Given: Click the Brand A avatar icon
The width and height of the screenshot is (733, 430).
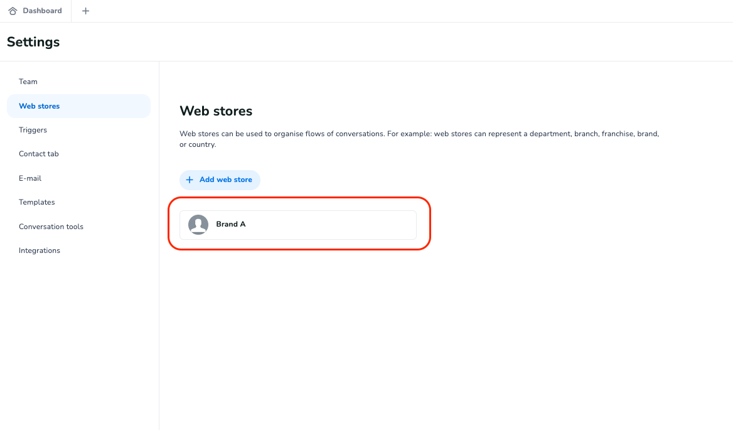Looking at the screenshot, I should coord(198,225).
